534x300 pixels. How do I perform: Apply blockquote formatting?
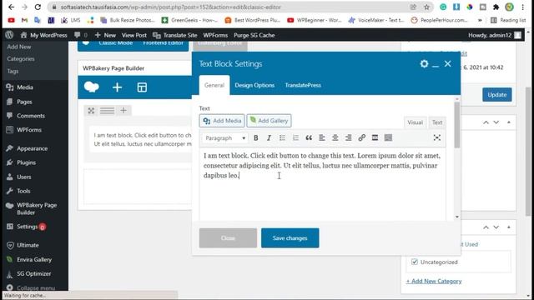click(x=309, y=137)
